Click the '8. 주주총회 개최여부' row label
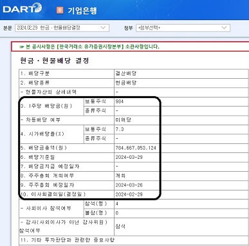Image resolution: width=249 pixels, height=246 pixels. tap(47, 176)
